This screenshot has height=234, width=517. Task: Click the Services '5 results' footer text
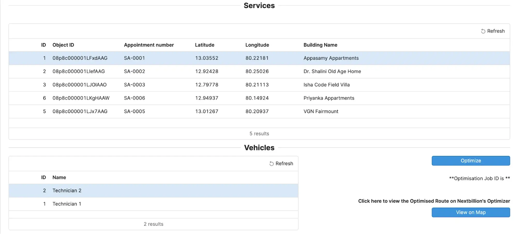[x=259, y=134]
